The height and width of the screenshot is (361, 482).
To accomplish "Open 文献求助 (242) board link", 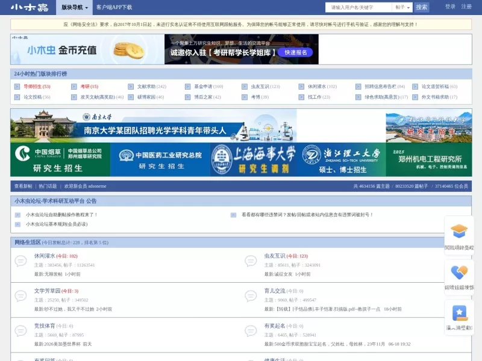I will (152, 87).
